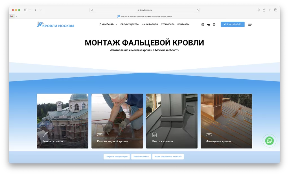289x175 pixels.
Task: Click the krovlimos.ru address bar
Action: pos(144,10)
